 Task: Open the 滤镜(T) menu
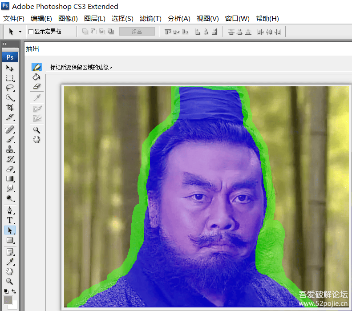150,18
